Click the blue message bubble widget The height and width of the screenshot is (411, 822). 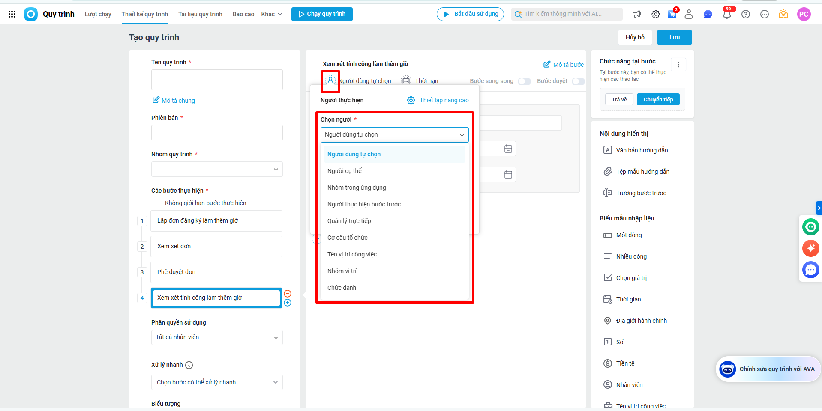811,270
